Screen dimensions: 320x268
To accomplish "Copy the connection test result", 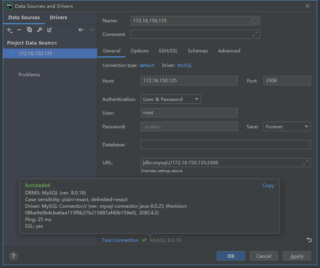I will [268, 185].
